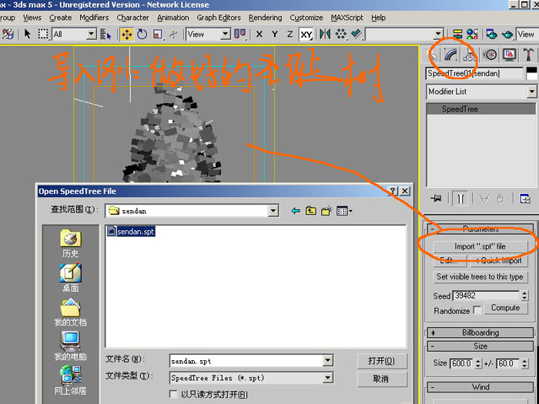Screen dimensions: 539x404
Task: Toggle the open as read-only checkbox
Action: pos(173,394)
